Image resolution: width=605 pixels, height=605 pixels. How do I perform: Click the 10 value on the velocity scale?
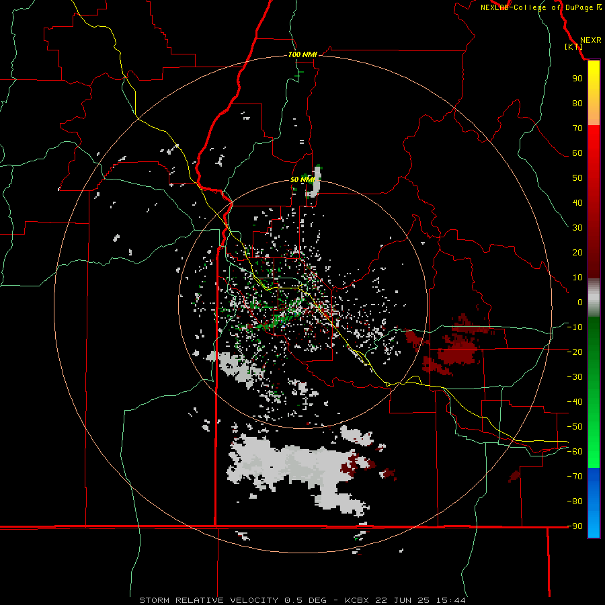pos(577,278)
